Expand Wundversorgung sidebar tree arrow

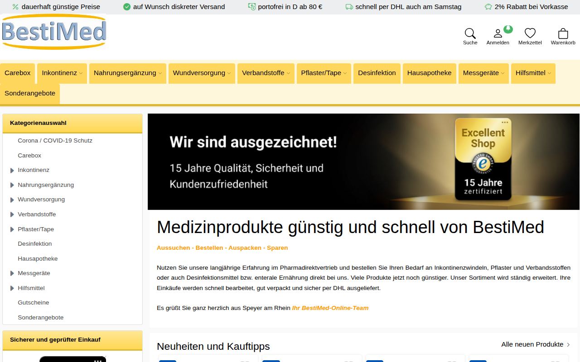pyautogui.click(x=12, y=200)
